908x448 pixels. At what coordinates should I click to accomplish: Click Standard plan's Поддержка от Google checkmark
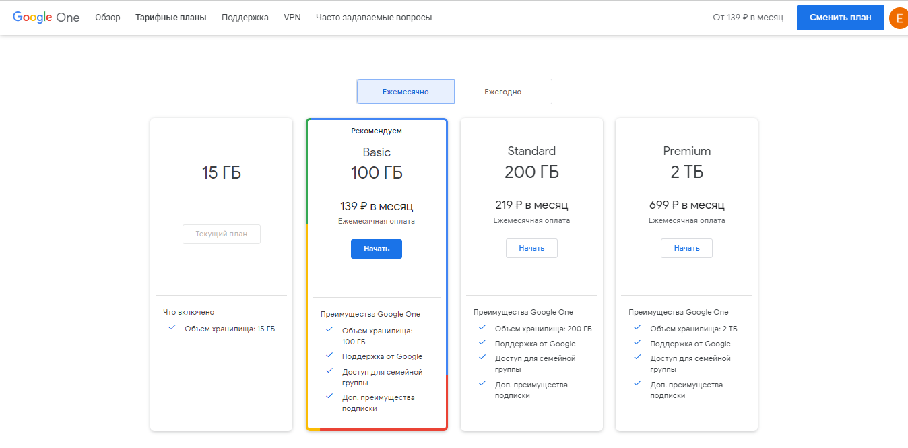[x=482, y=342]
